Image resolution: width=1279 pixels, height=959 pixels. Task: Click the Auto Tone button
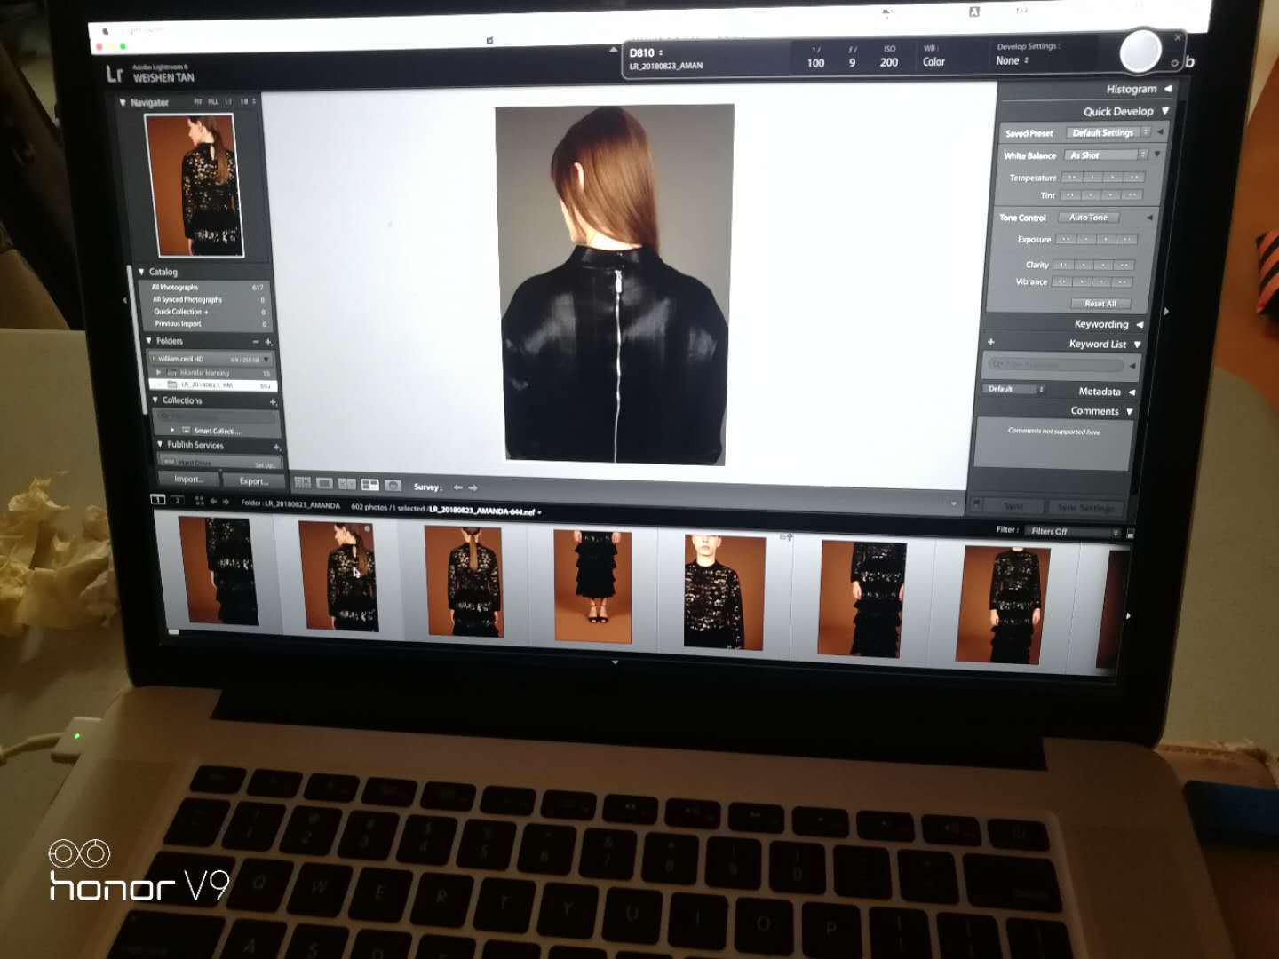[x=1088, y=218]
